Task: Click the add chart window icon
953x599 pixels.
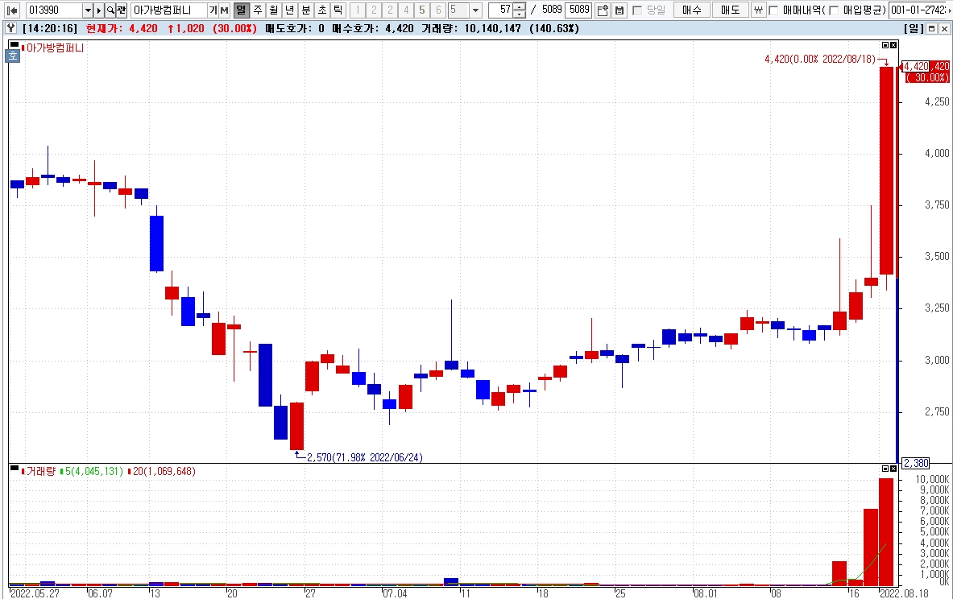Action: click(603, 10)
